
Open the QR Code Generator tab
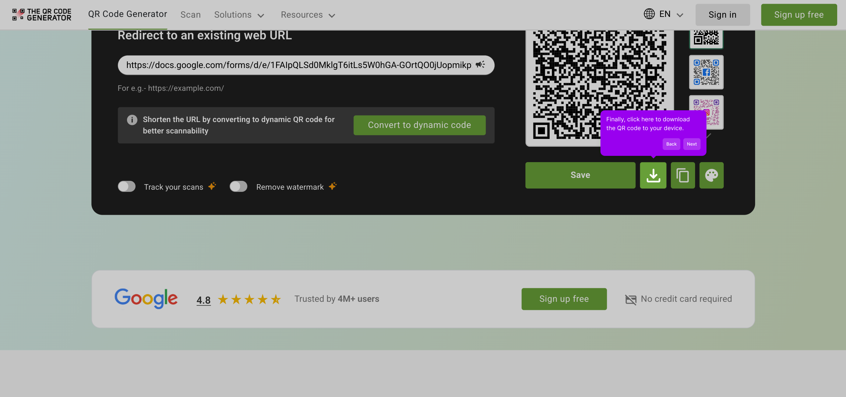pyautogui.click(x=127, y=14)
